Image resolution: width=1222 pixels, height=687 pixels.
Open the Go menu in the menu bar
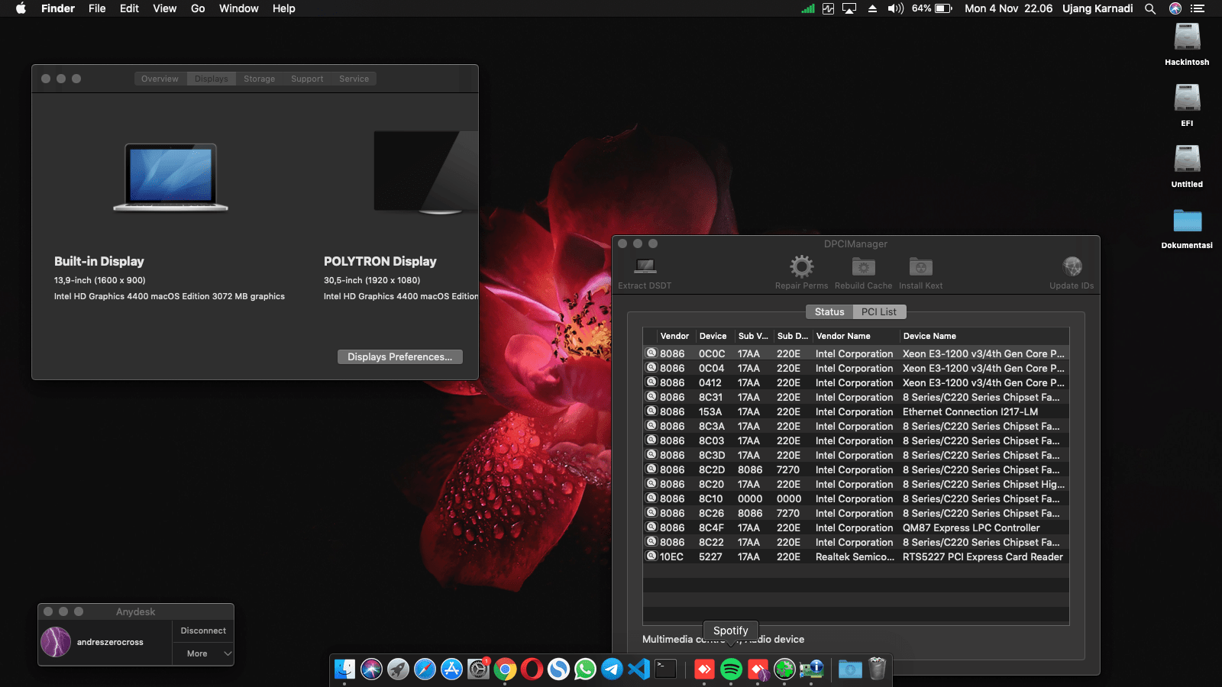(197, 8)
